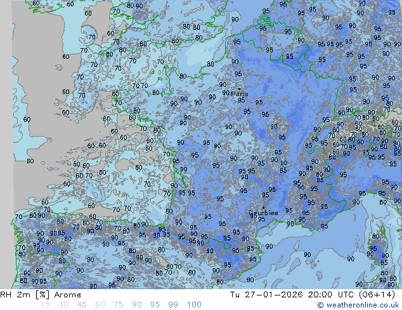Click the 60 value in bottom legend

[100, 305]
